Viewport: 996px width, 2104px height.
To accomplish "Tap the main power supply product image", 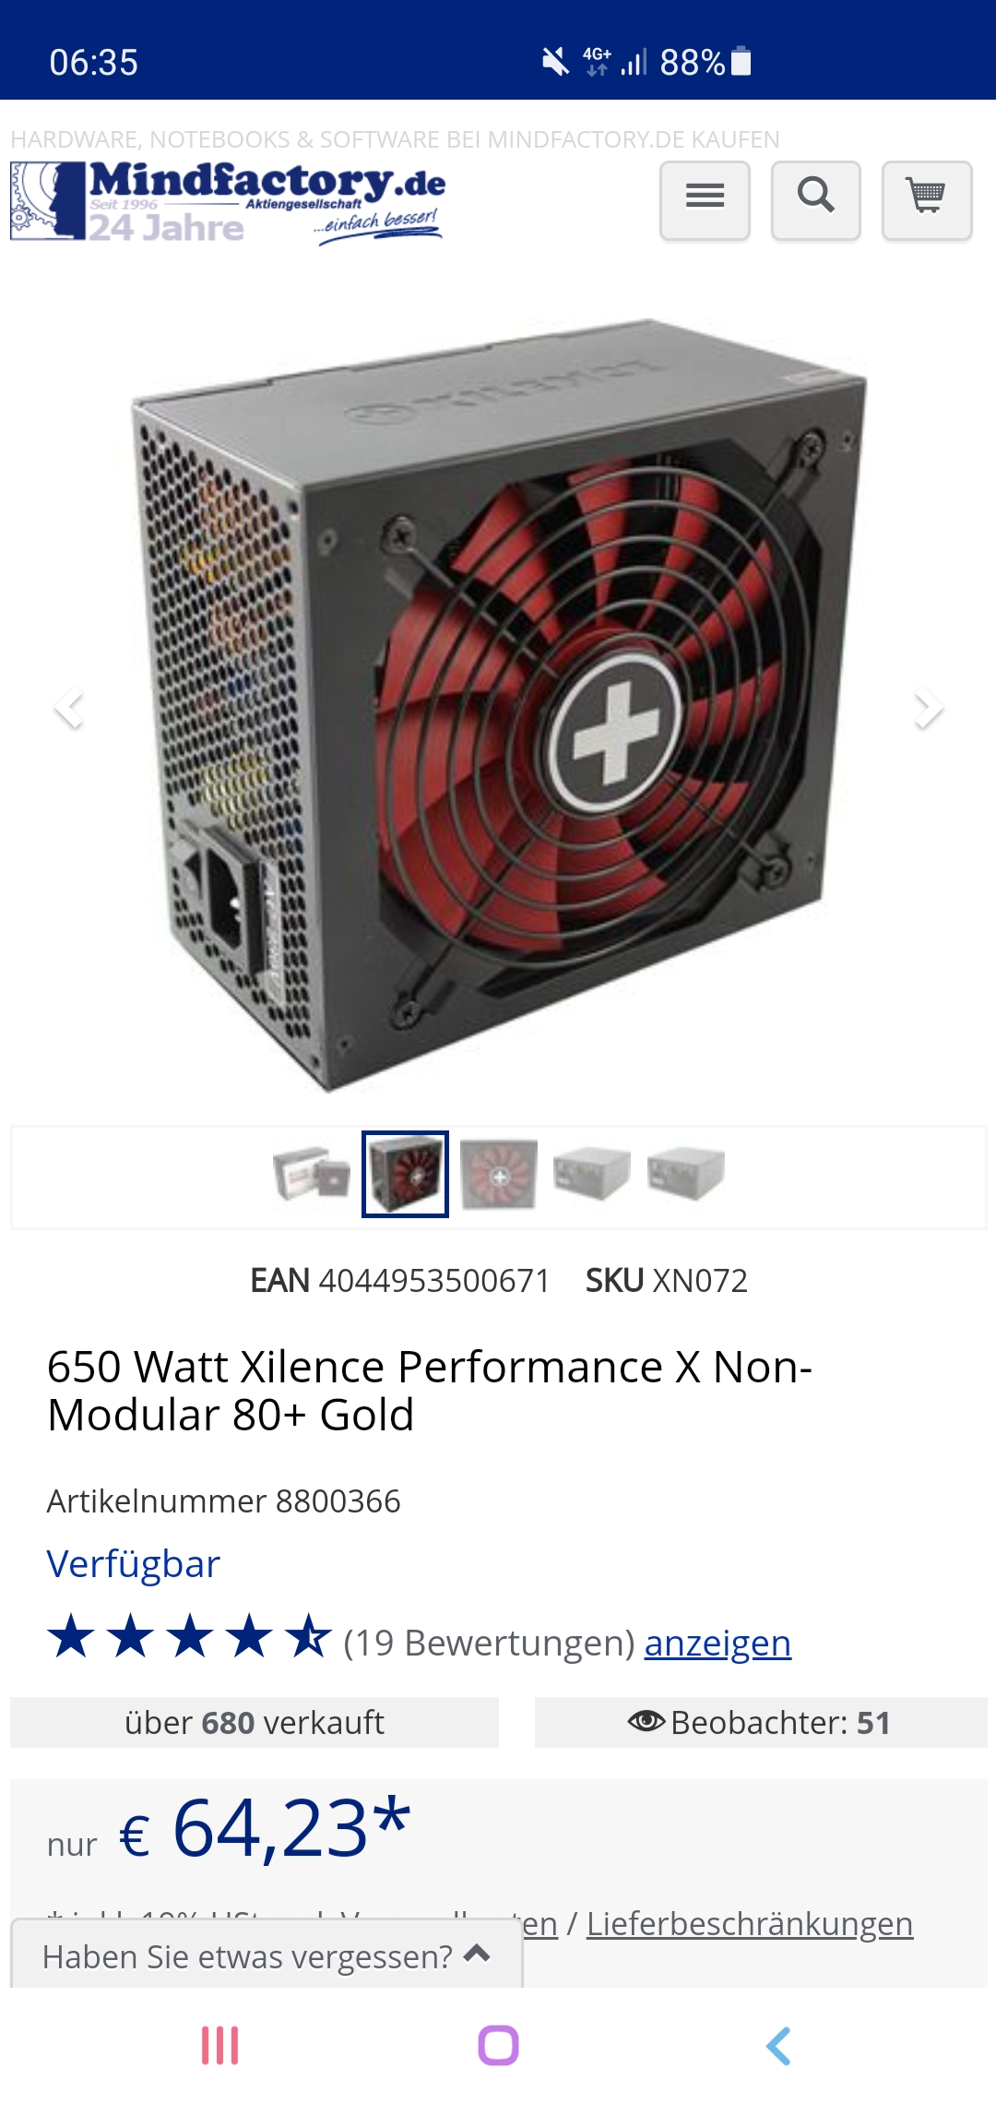I will [x=499, y=706].
